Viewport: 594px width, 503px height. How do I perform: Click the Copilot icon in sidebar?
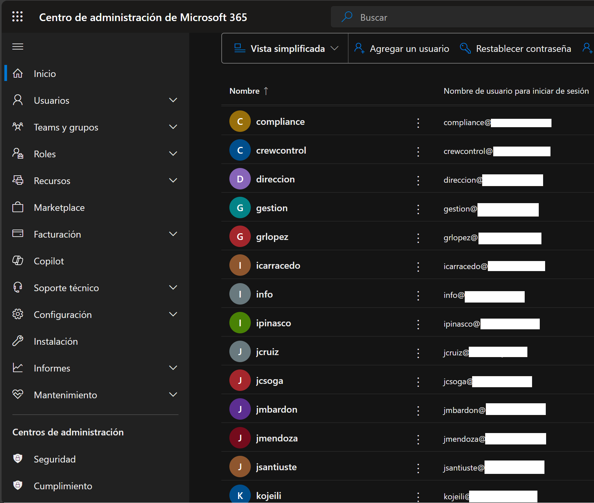(18, 261)
